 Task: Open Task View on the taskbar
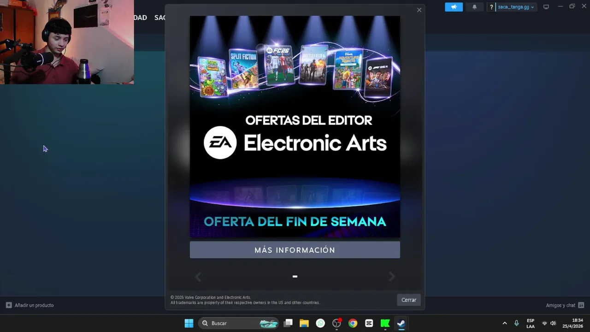pyautogui.click(x=288, y=323)
